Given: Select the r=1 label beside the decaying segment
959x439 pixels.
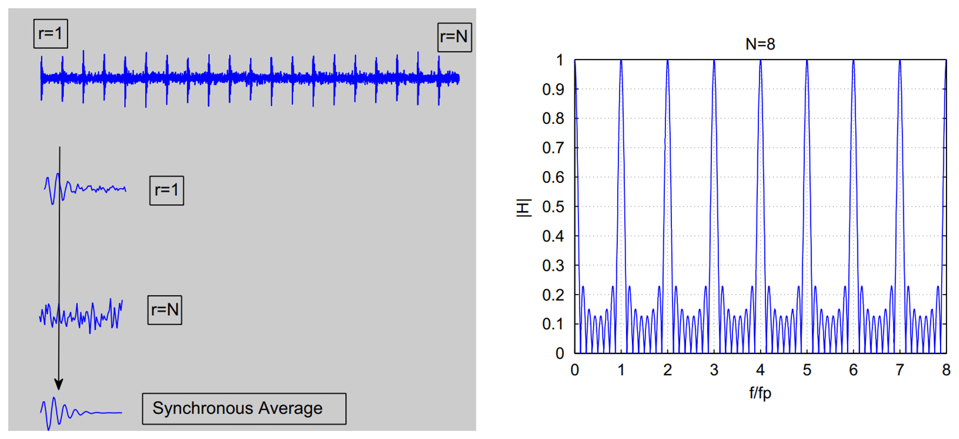Looking at the screenshot, I should pyautogui.click(x=167, y=190).
